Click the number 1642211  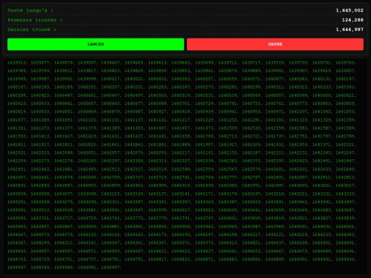click(274, 152)
